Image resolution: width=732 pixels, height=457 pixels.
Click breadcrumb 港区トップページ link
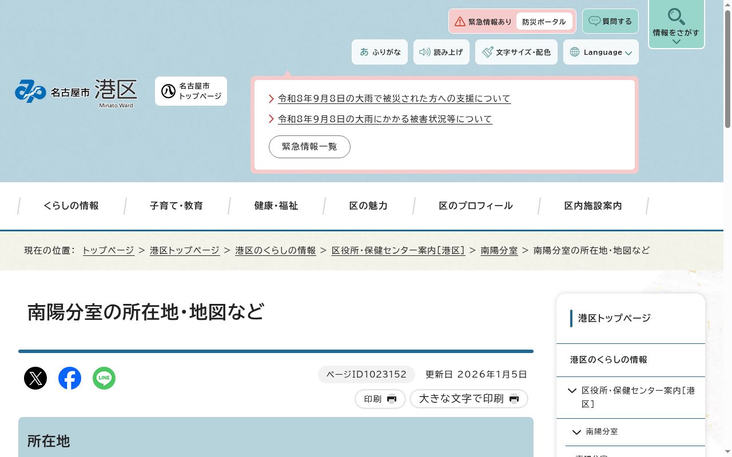click(185, 250)
